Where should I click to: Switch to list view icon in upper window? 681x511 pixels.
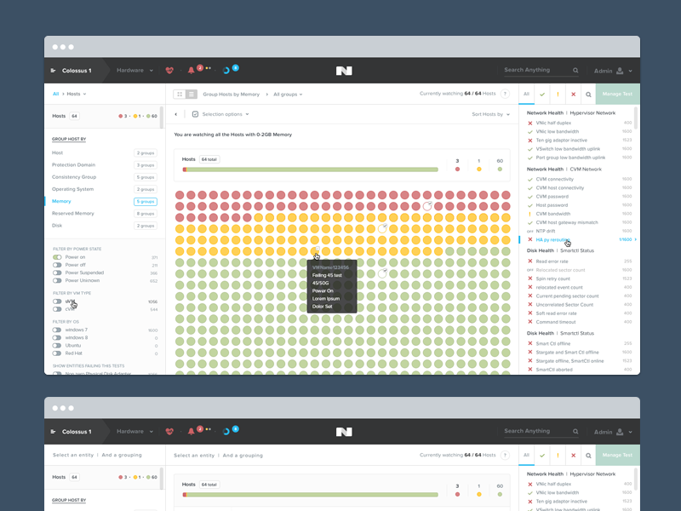(x=192, y=94)
